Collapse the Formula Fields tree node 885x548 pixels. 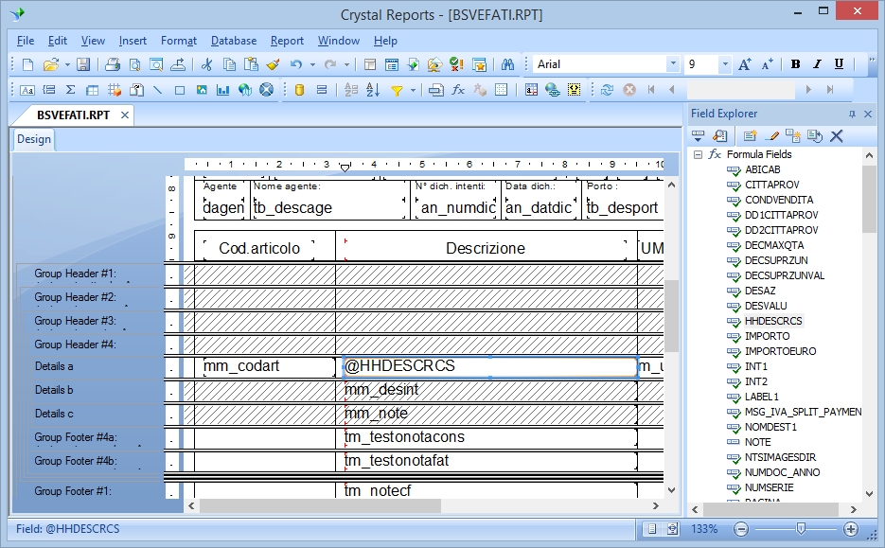[698, 154]
